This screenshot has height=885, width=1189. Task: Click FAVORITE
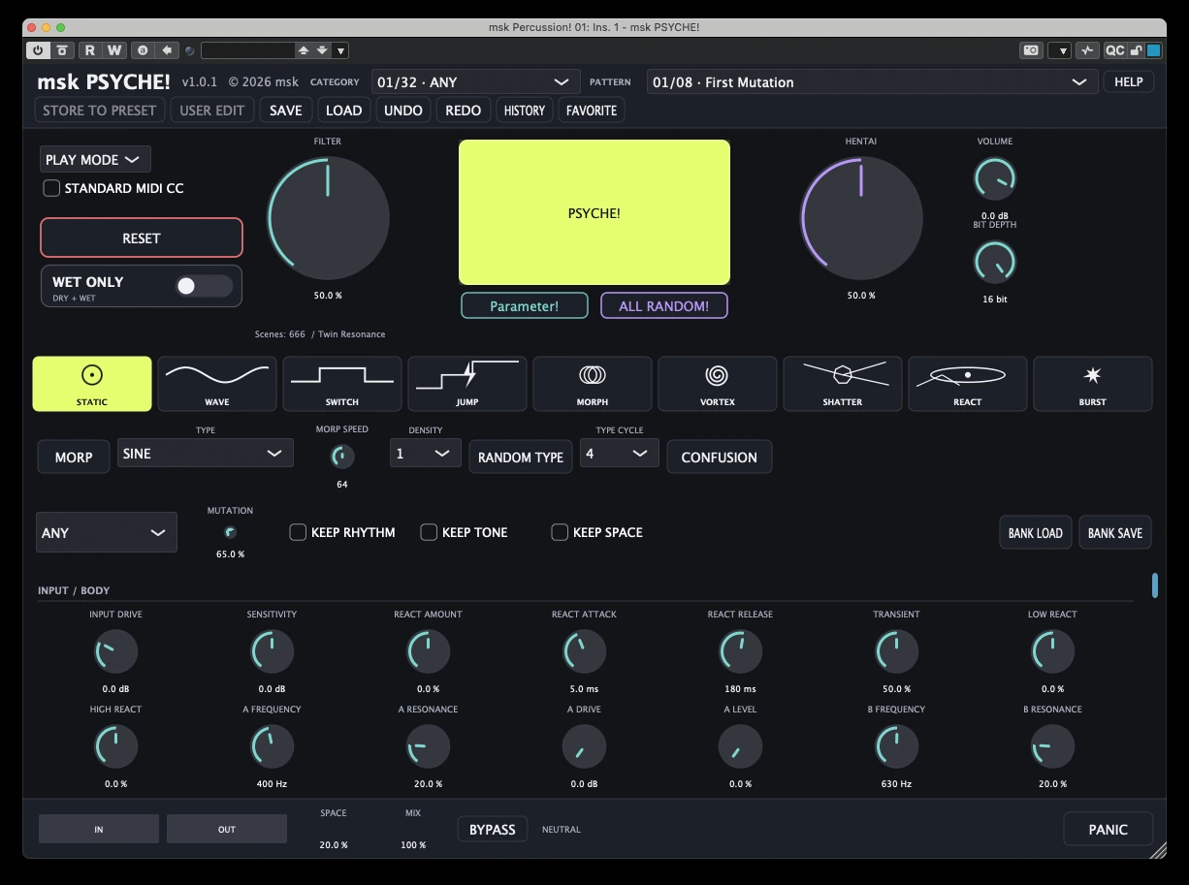point(592,111)
